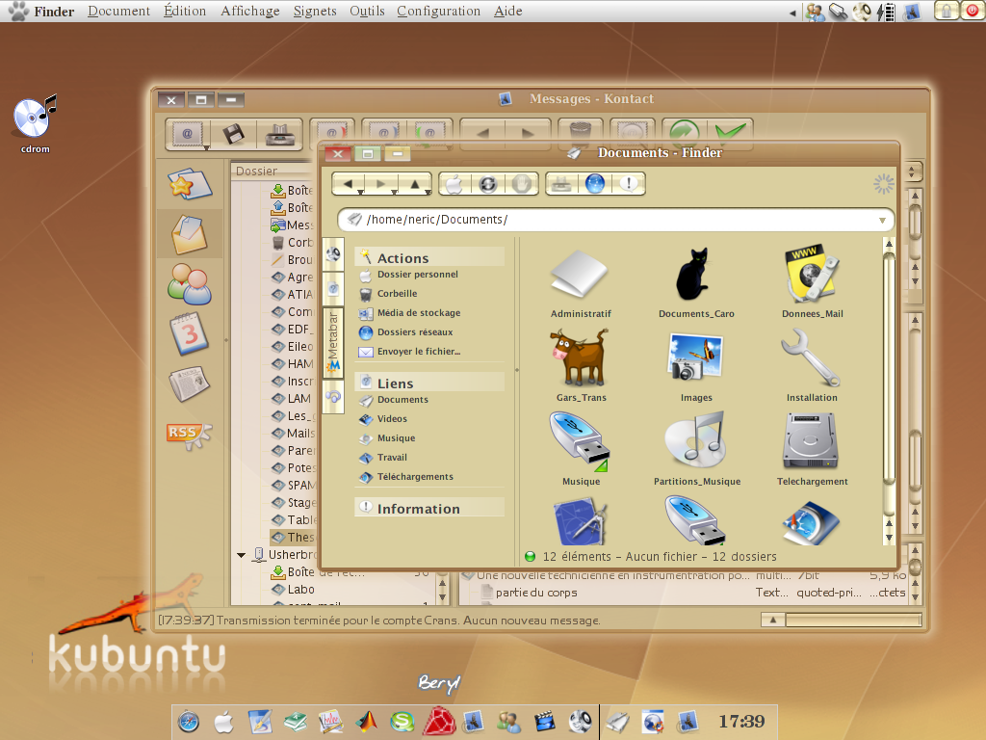Click the apple home icon in Finder toolbar
The image size is (986, 740).
coord(454,184)
